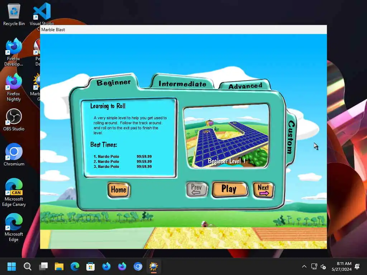Open Firefox Nightly taskbar icon

122,266
